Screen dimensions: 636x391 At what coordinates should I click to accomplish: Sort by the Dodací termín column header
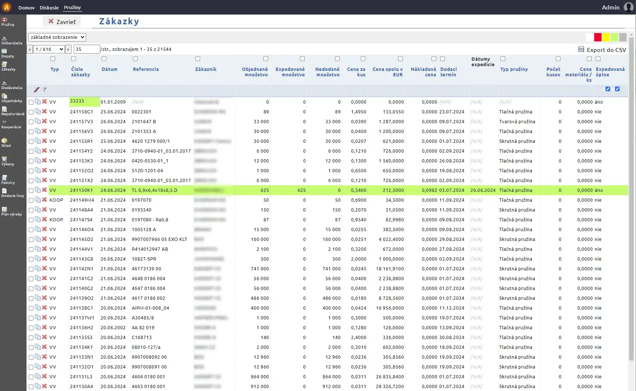449,72
